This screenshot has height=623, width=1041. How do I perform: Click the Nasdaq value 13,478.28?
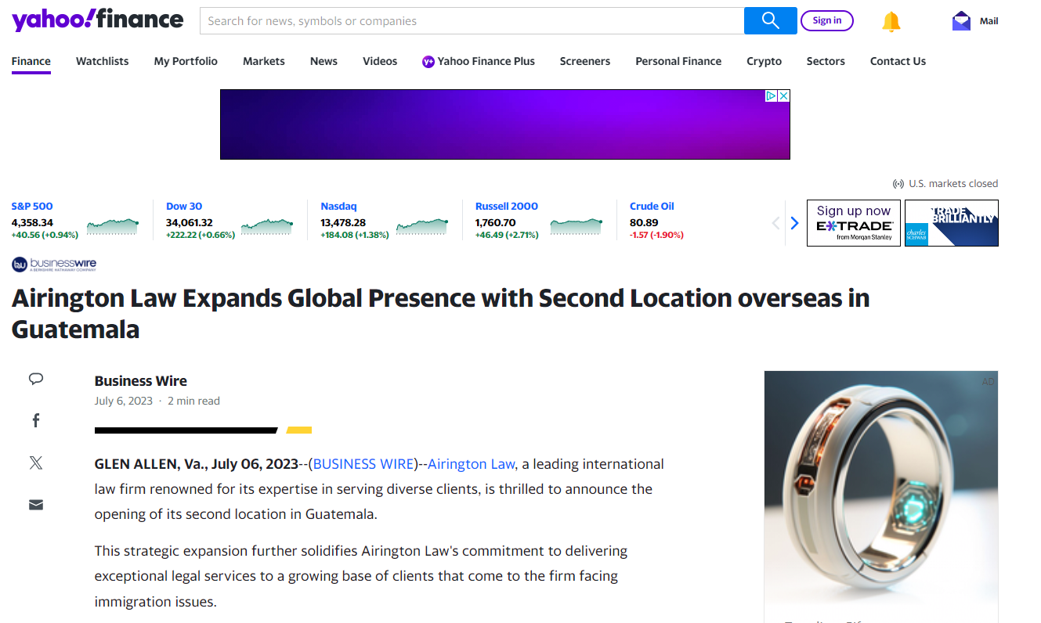pyautogui.click(x=343, y=223)
